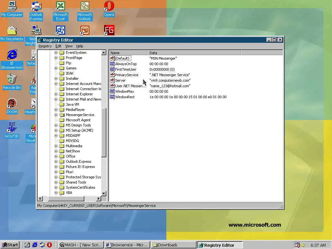Open the Help menu
332x249 pixels.
coord(80,46)
